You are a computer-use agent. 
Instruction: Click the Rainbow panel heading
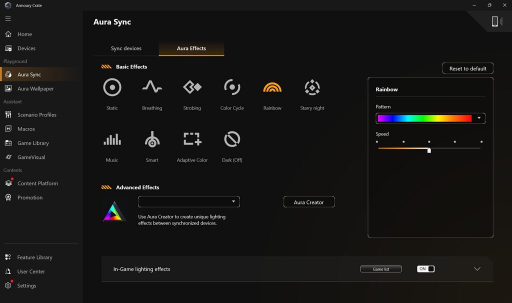point(386,89)
